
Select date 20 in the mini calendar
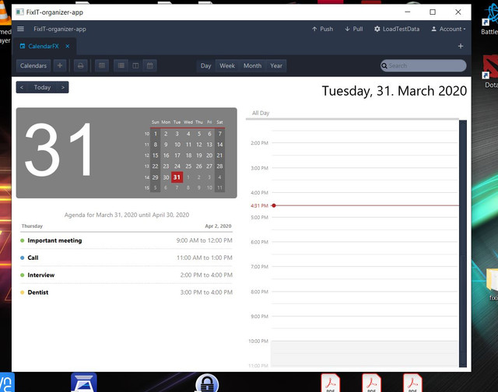[209, 156]
